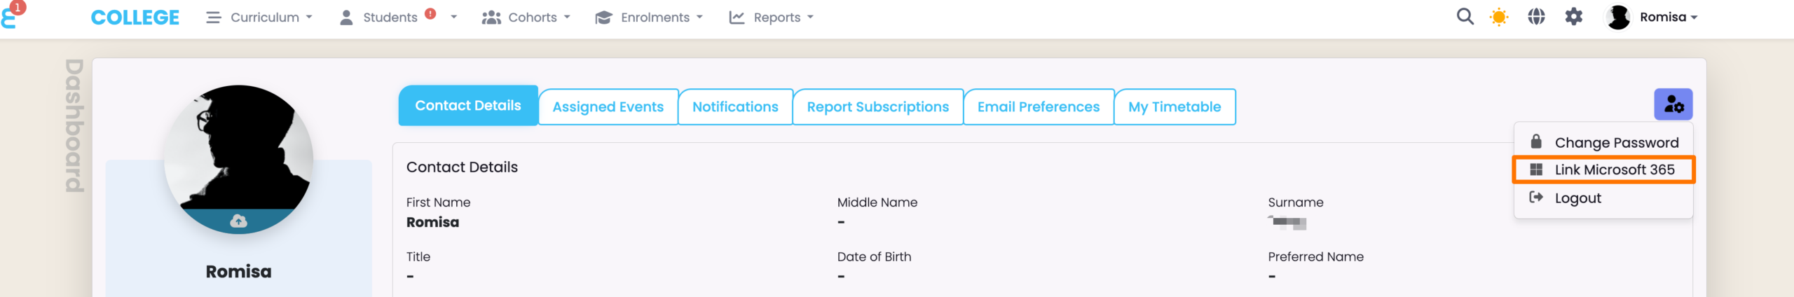The width and height of the screenshot is (1794, 297).
Task: Expand the Students dropdown arrow
Action: click(x=454, y=17)
